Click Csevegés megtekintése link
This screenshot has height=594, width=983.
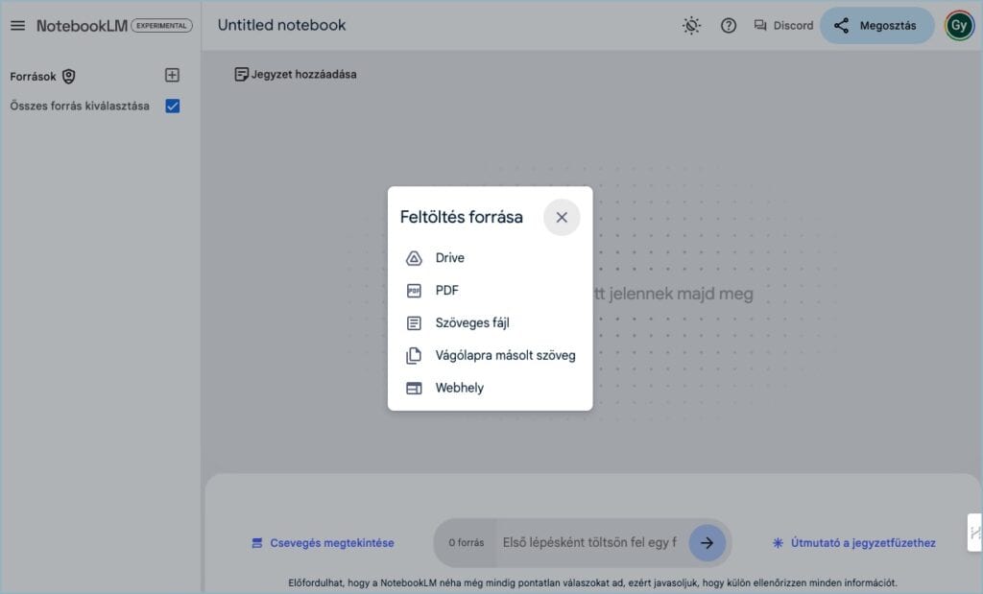(x=323, y=542)
